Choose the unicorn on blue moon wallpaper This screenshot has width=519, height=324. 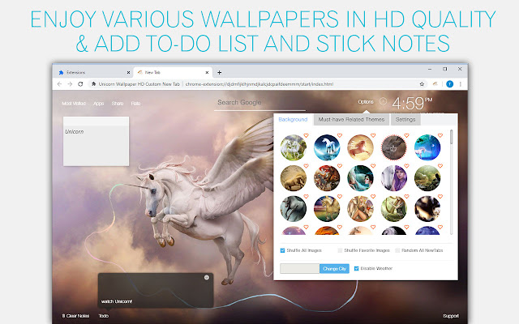327,147
